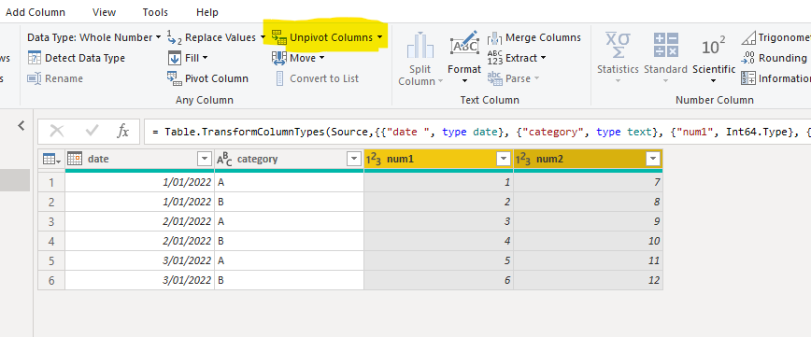Viewport: 811px width, 337px height.
Task: Expand the Replace Values dropdown arrow
Action: [263, 37]
